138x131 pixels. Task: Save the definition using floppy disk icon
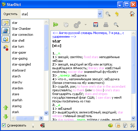(96, 25)
